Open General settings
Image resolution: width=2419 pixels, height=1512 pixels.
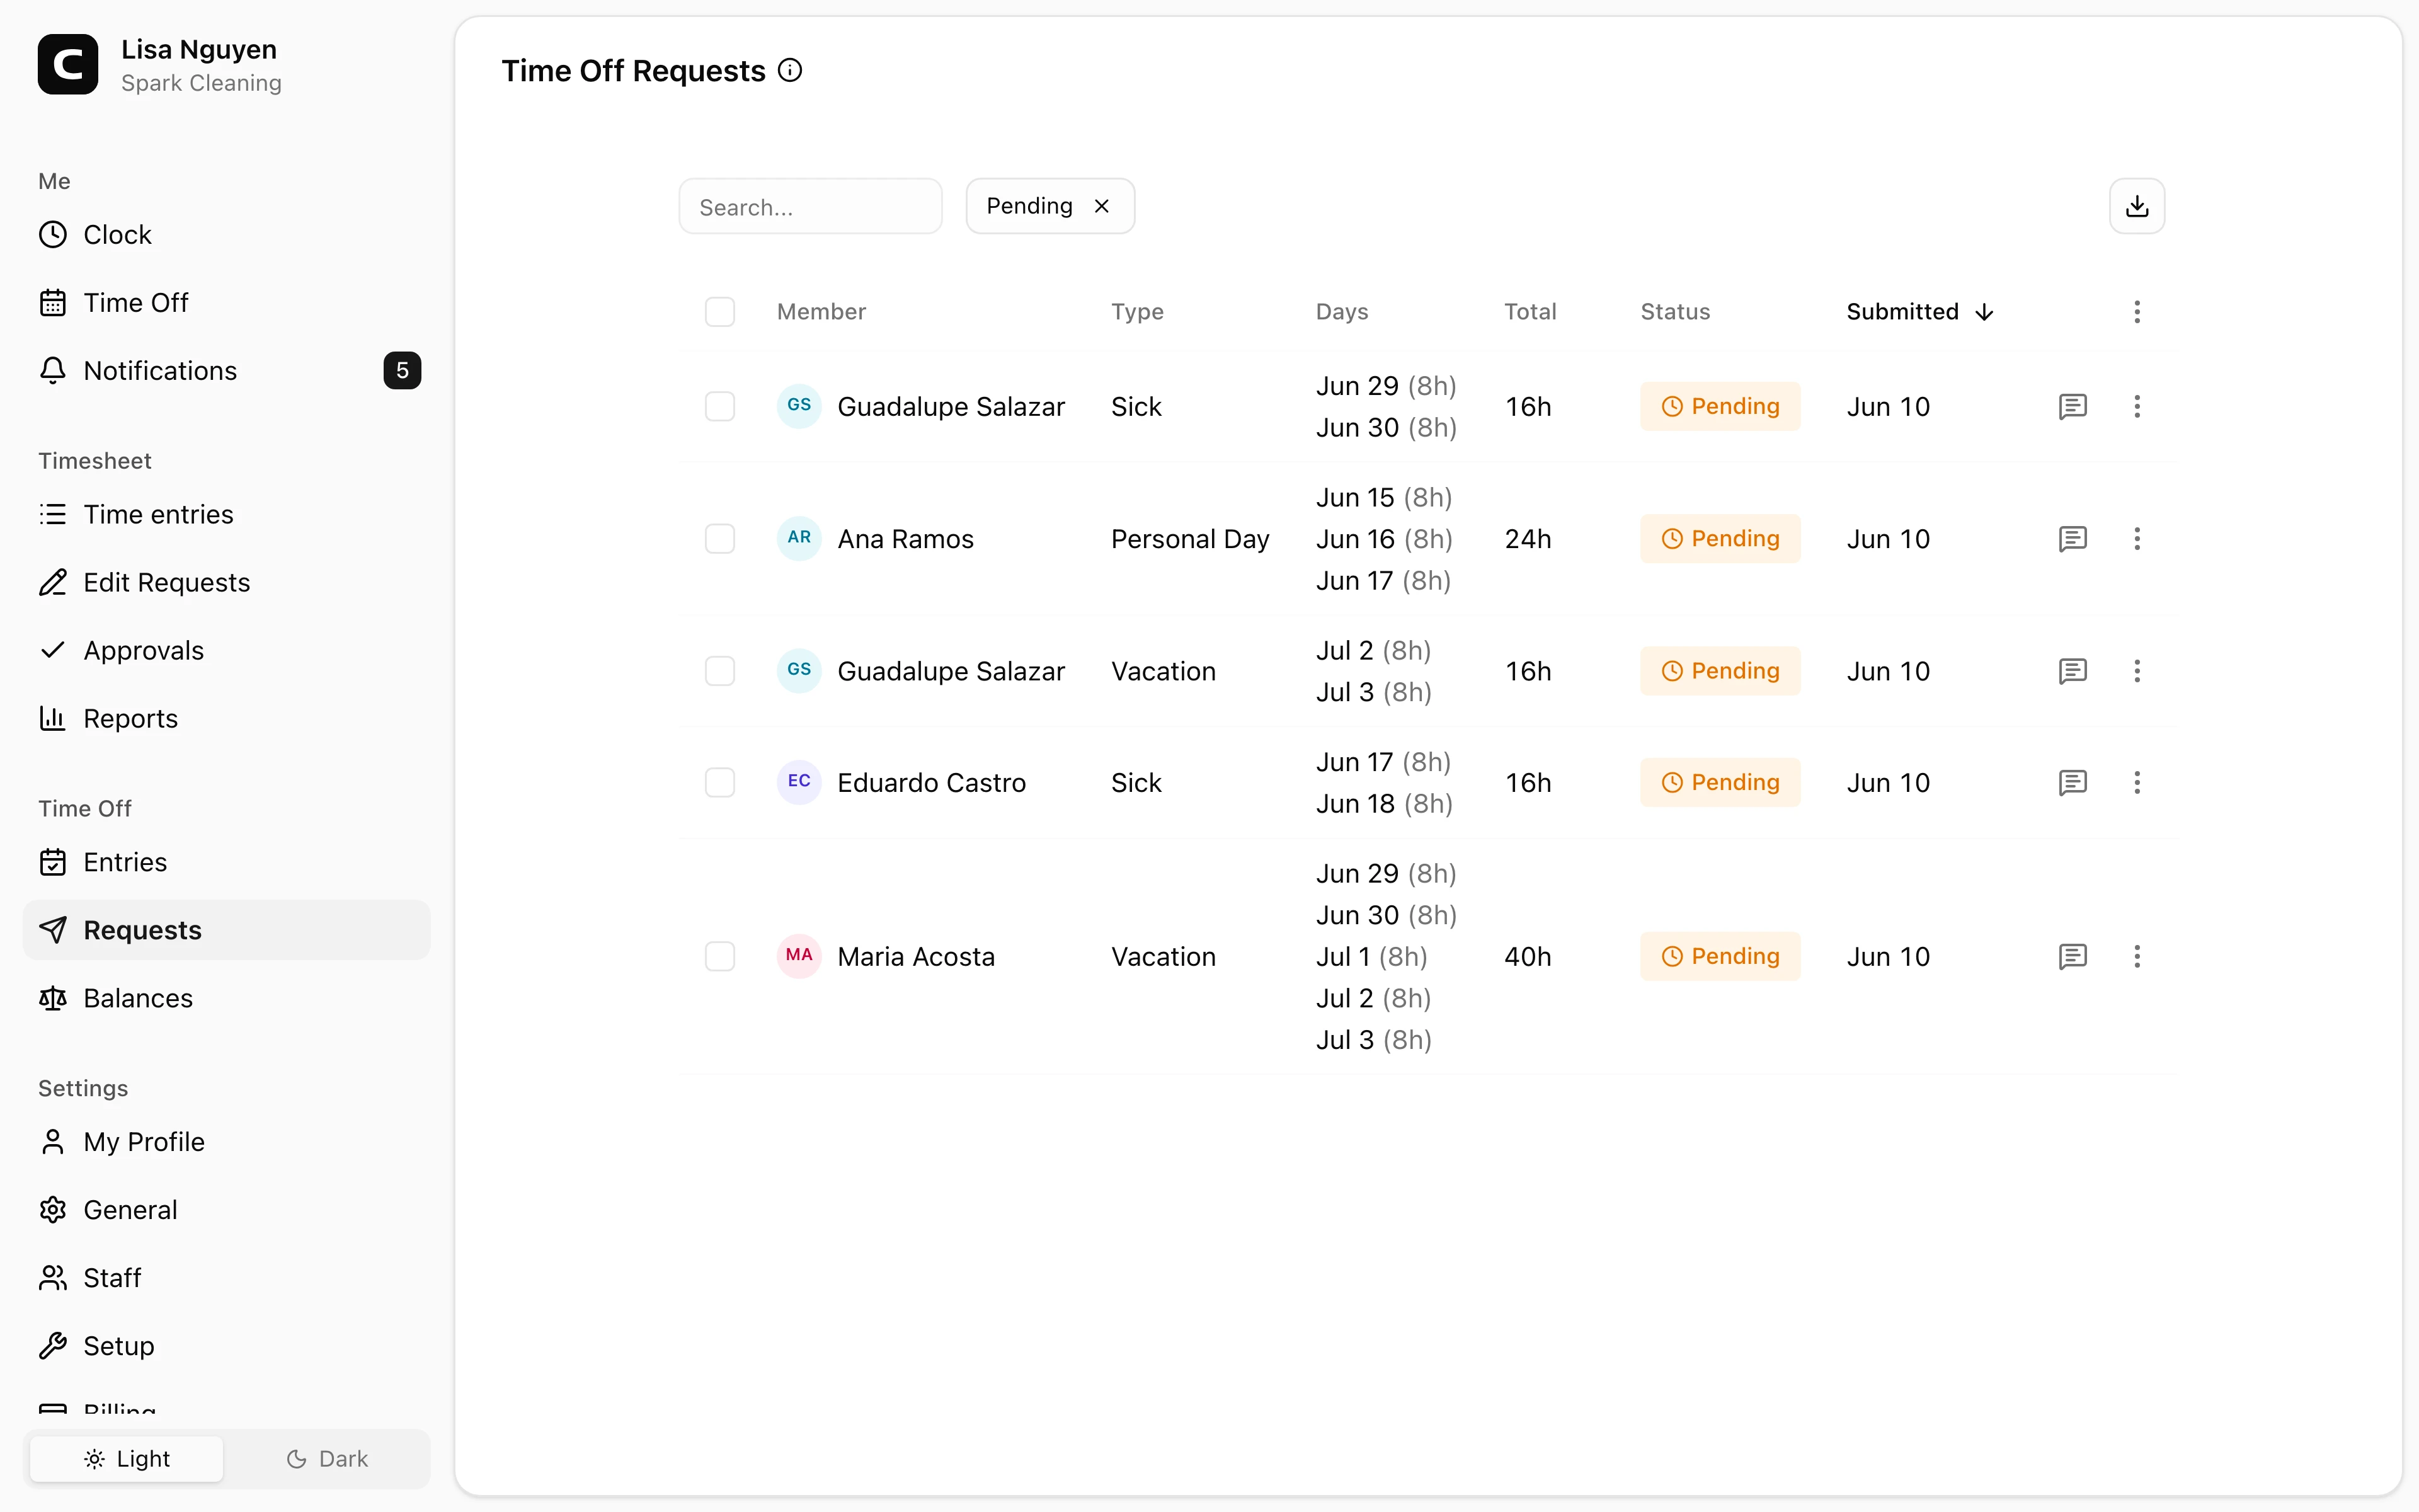click(226, 1210)
